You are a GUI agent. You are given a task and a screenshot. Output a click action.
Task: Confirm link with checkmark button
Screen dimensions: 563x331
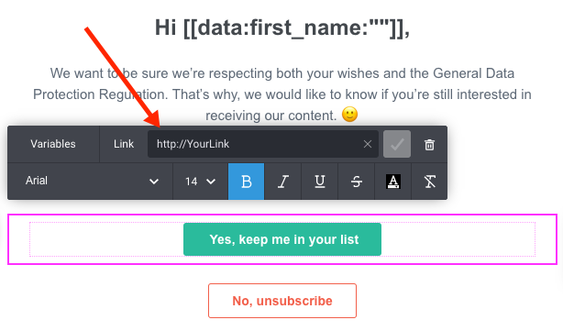(x=397, y=144)
